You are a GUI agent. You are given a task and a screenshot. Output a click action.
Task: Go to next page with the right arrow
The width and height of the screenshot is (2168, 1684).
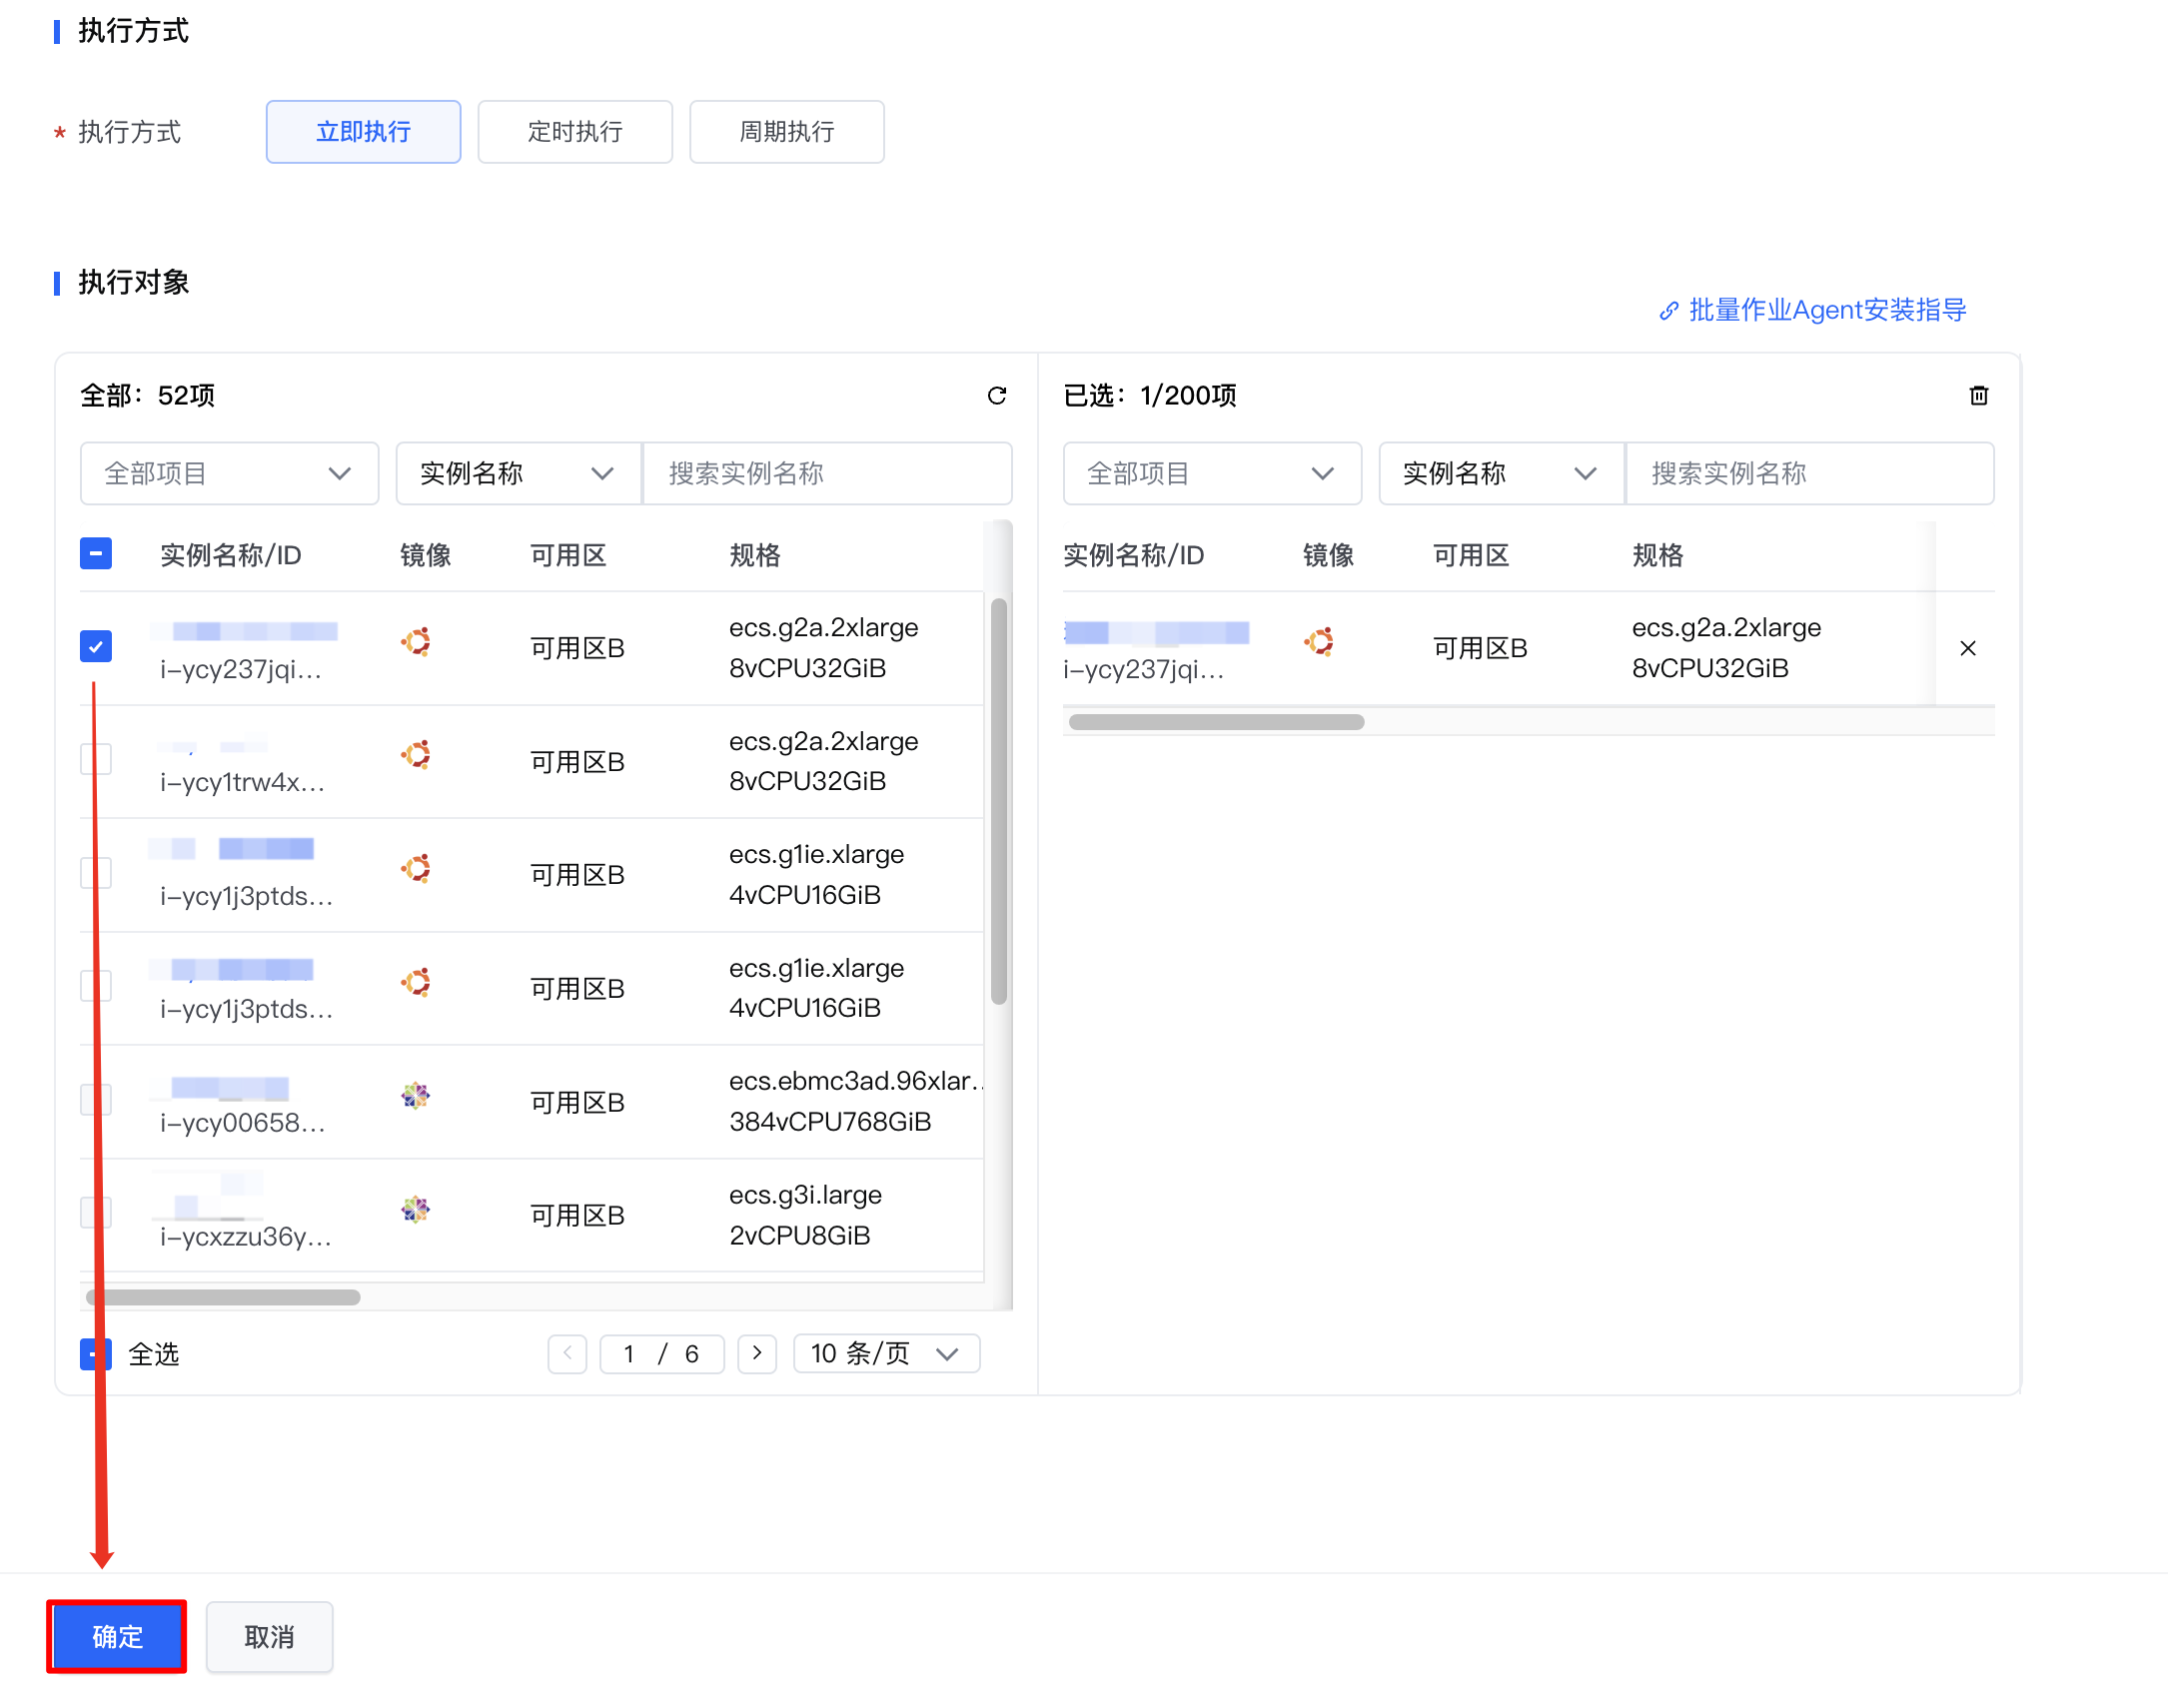click(756, 1353)
